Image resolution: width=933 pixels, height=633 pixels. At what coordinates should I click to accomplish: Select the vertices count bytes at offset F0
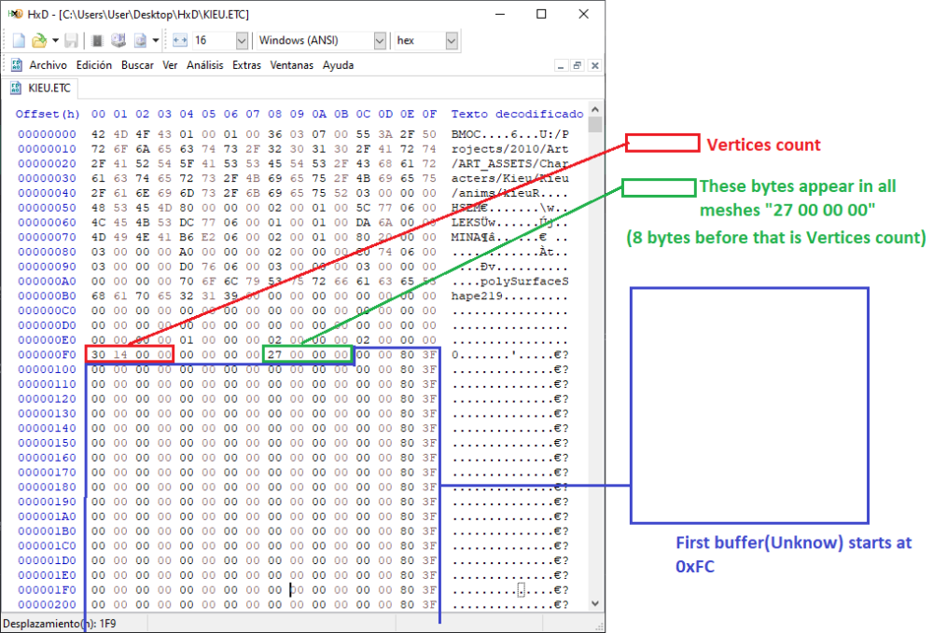coord(129,354)
